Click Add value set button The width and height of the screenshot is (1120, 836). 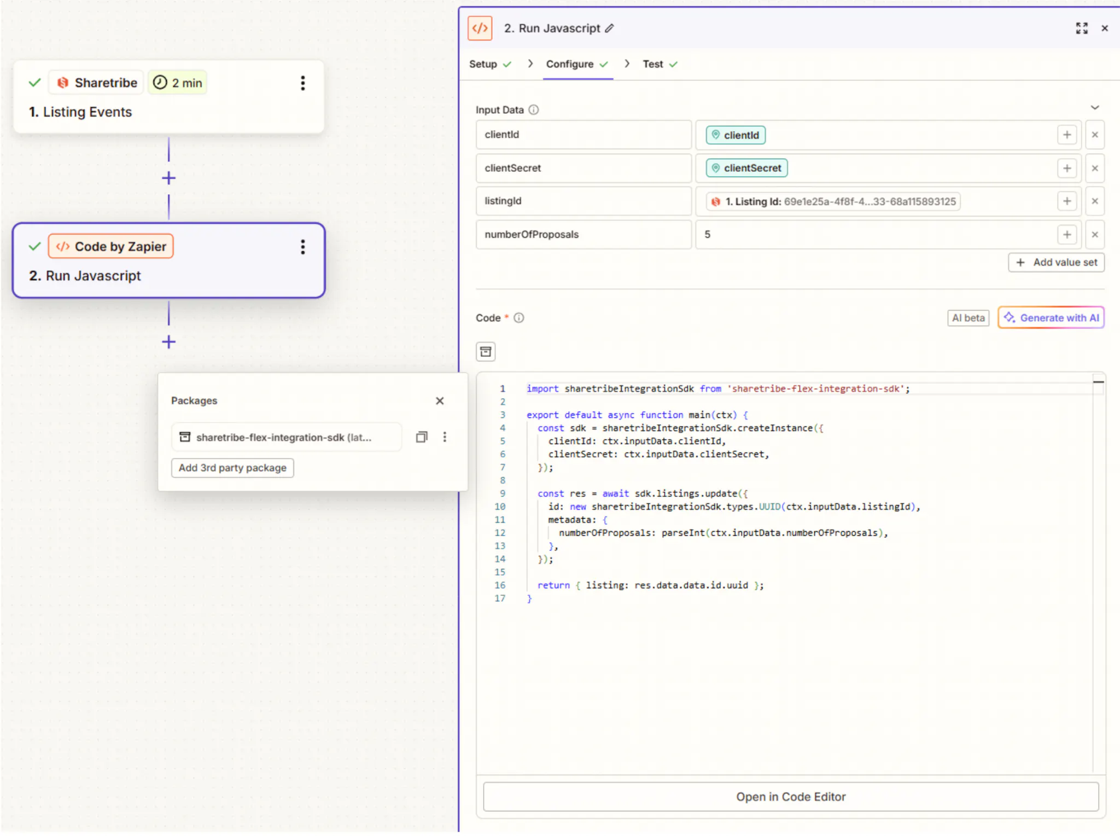[1056, 263]
